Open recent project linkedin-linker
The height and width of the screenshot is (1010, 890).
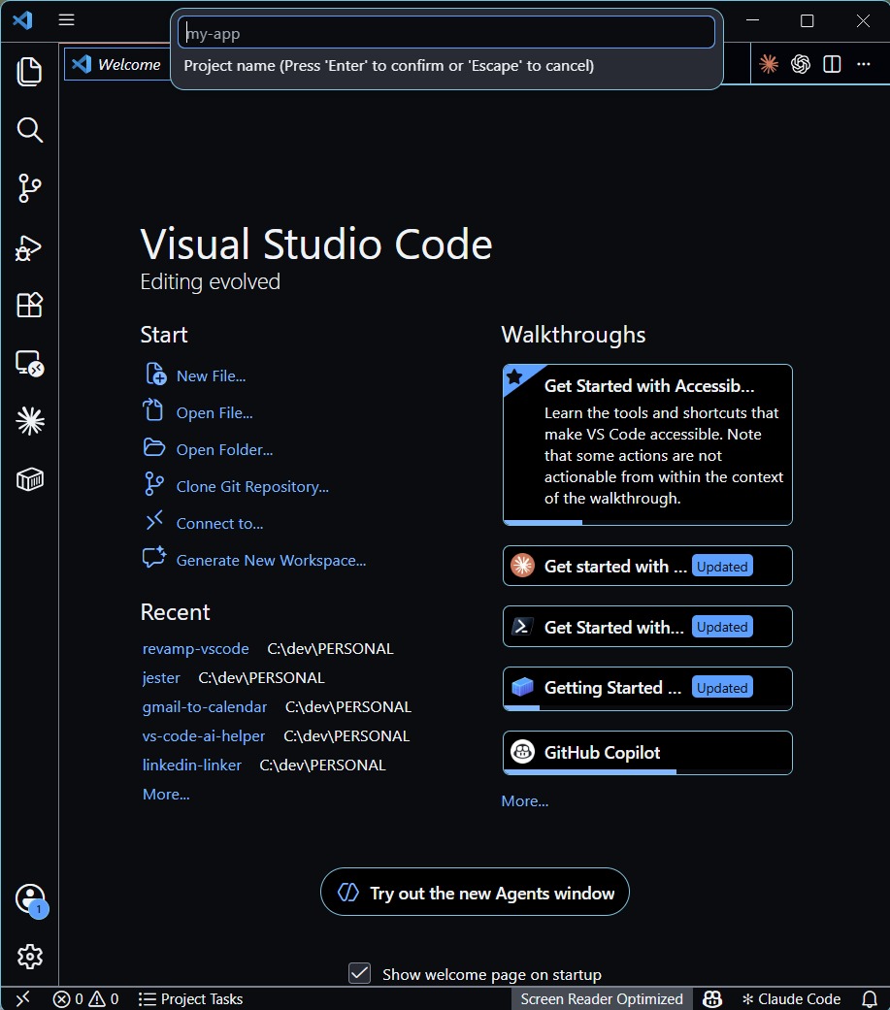[192, 765]
